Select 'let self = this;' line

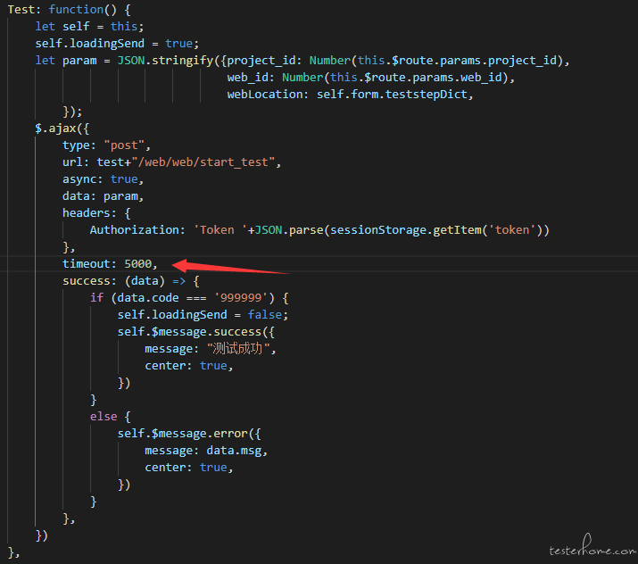(x=89, y=27)
